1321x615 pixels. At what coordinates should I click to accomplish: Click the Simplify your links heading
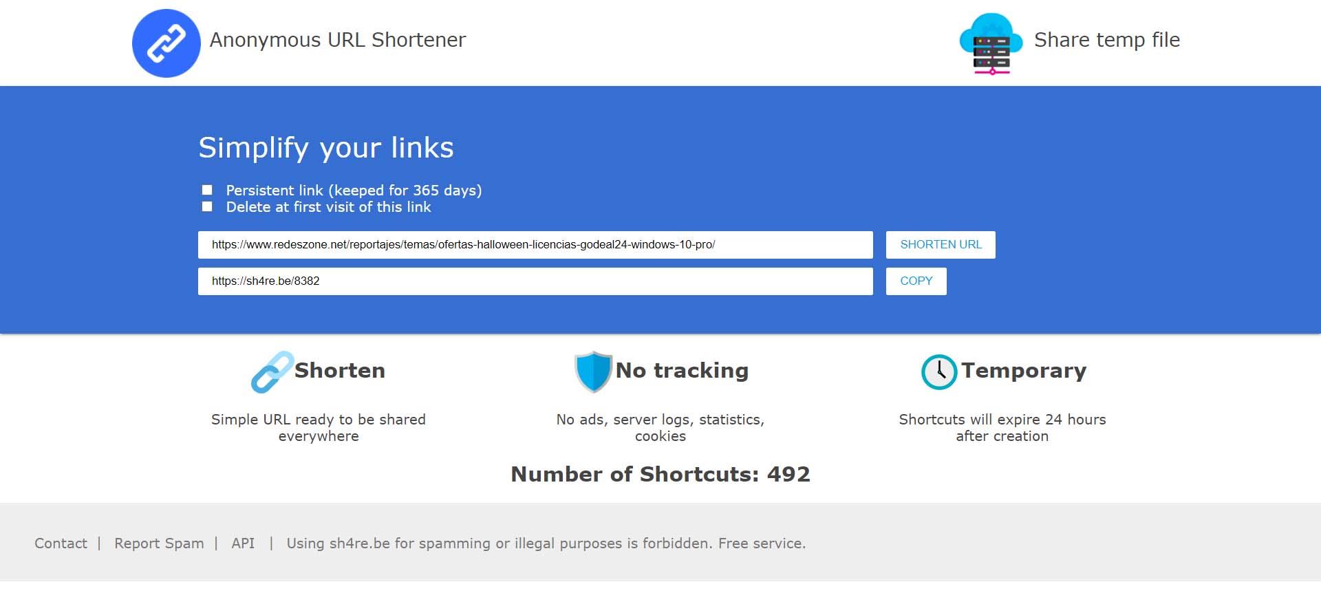[x=326, y=148]
